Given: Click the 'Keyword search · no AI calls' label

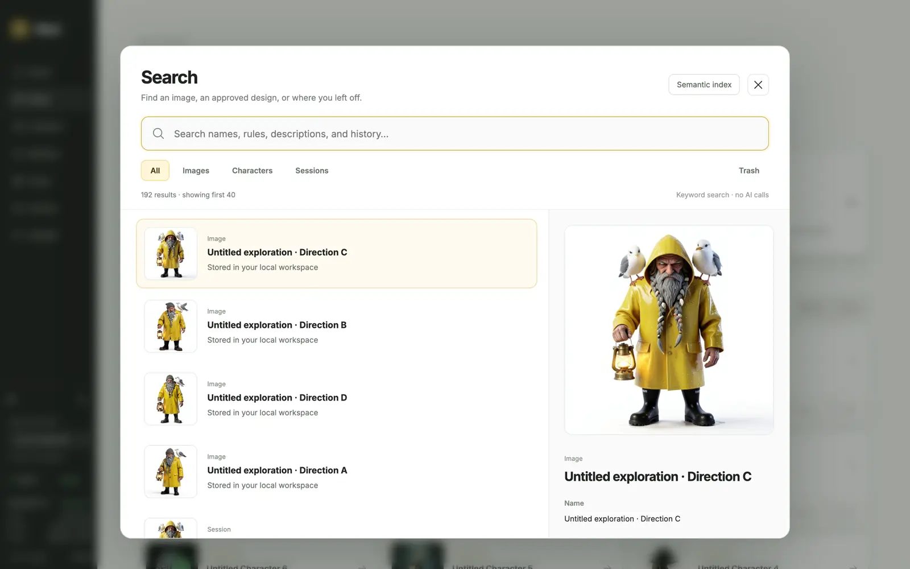Looking at the screenshot, I should coord(722,195).
